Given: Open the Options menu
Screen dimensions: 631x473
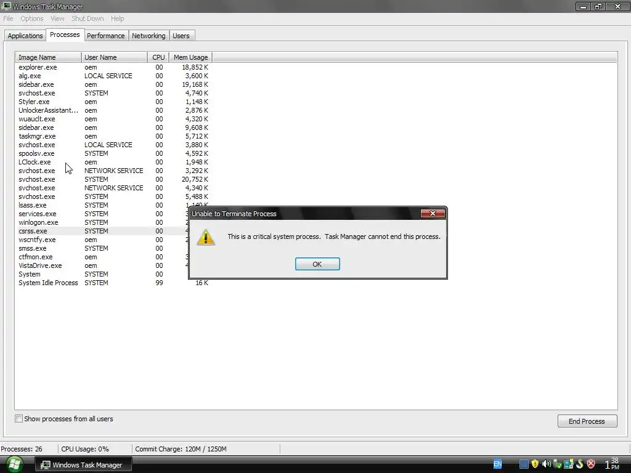Looking at the screenshot, I should (32, 18).
